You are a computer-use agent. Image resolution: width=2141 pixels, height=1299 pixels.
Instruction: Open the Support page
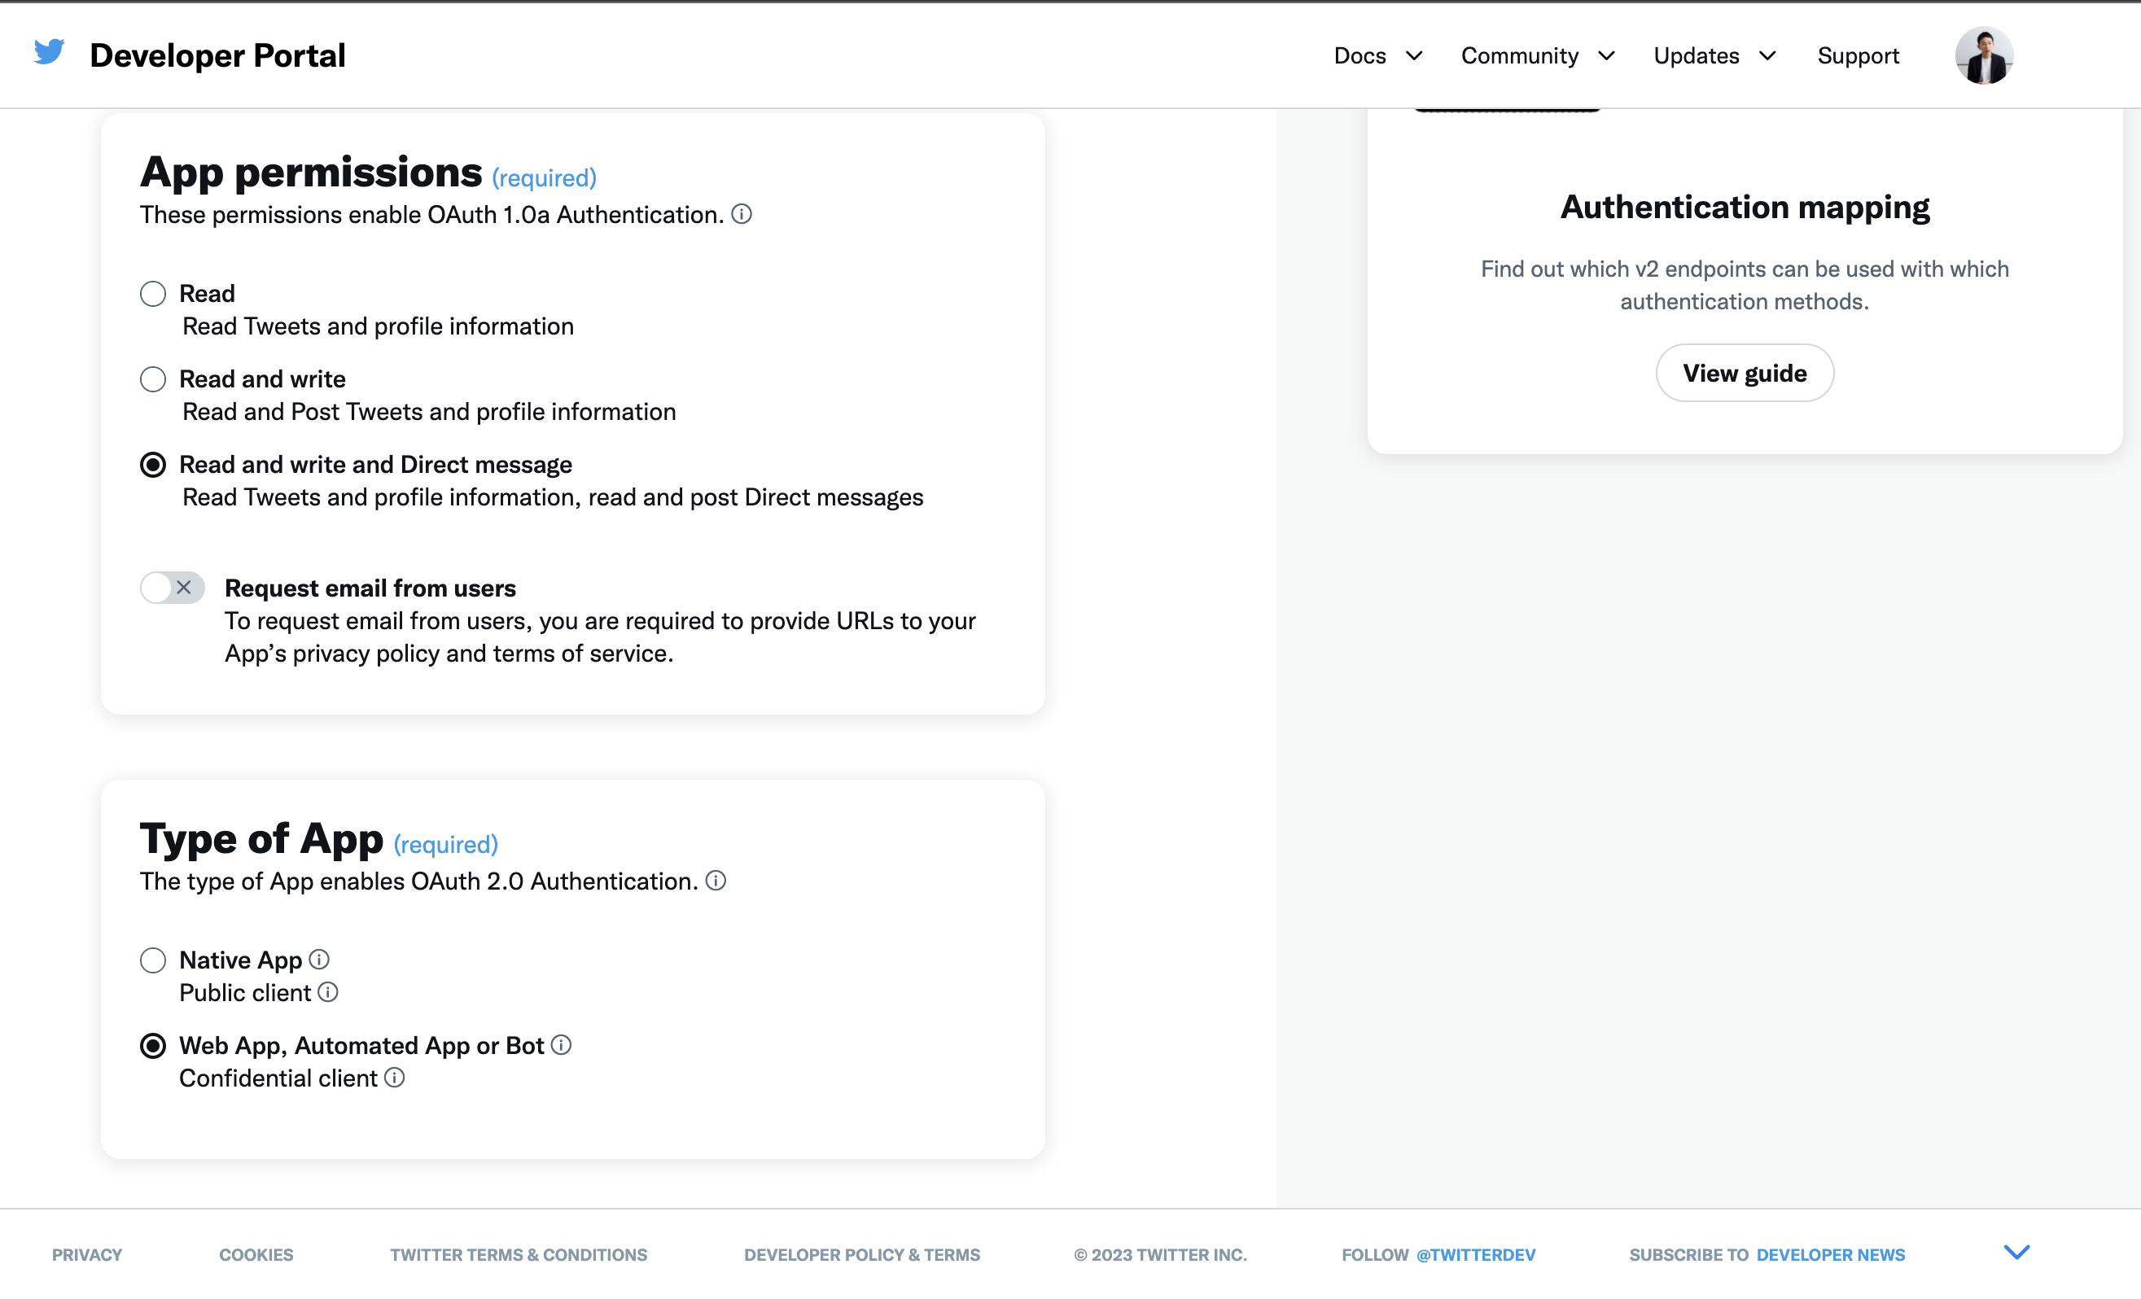click(1858, 55)
